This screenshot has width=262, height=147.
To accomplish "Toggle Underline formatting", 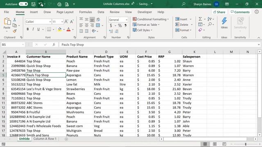I will pyautogui.click(x=38, y=29).
